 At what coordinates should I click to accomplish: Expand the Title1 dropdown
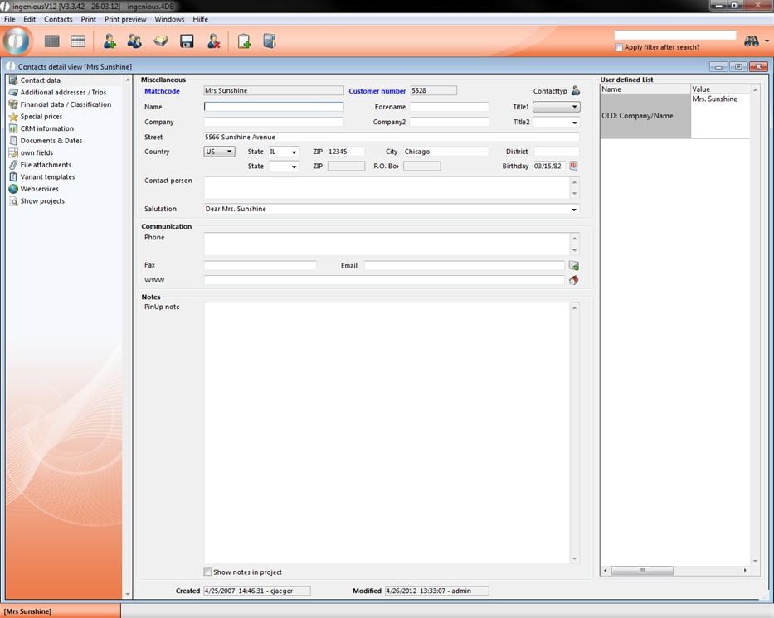point(556,107)
